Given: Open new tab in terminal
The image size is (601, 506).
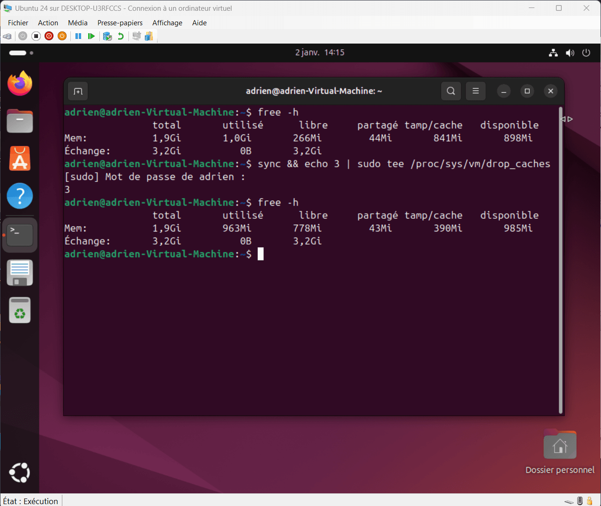Looking at the screenshot, I should pyautogui.click(x=78, y=91).
